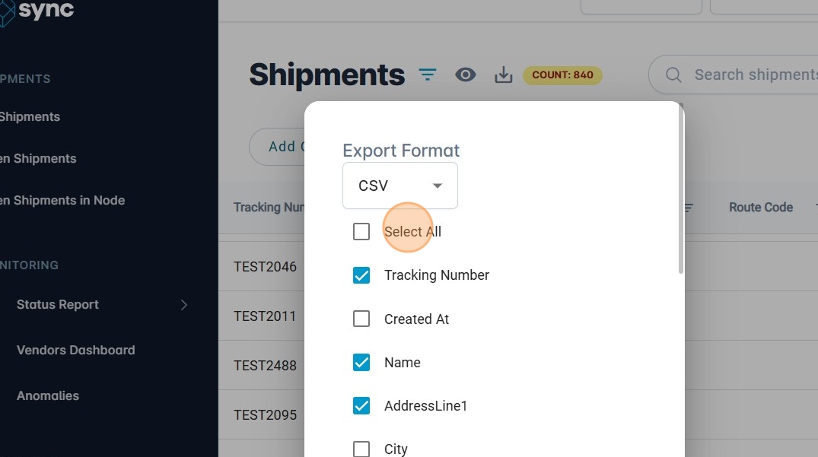Go to Anomalies in sidebar
The width and height of the screenshot is (818, 457).
point(48,396)
